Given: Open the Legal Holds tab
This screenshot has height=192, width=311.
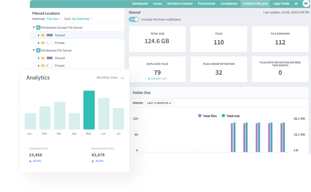Looking at the screenshot, I should [x=281, y=4].
